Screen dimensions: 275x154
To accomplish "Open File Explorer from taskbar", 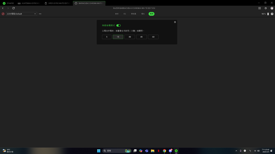I will (x=153, y=151).
